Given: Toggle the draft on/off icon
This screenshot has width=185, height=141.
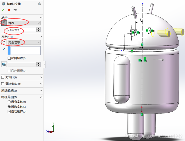Looking at the screenshot, I should pos(4,64).
